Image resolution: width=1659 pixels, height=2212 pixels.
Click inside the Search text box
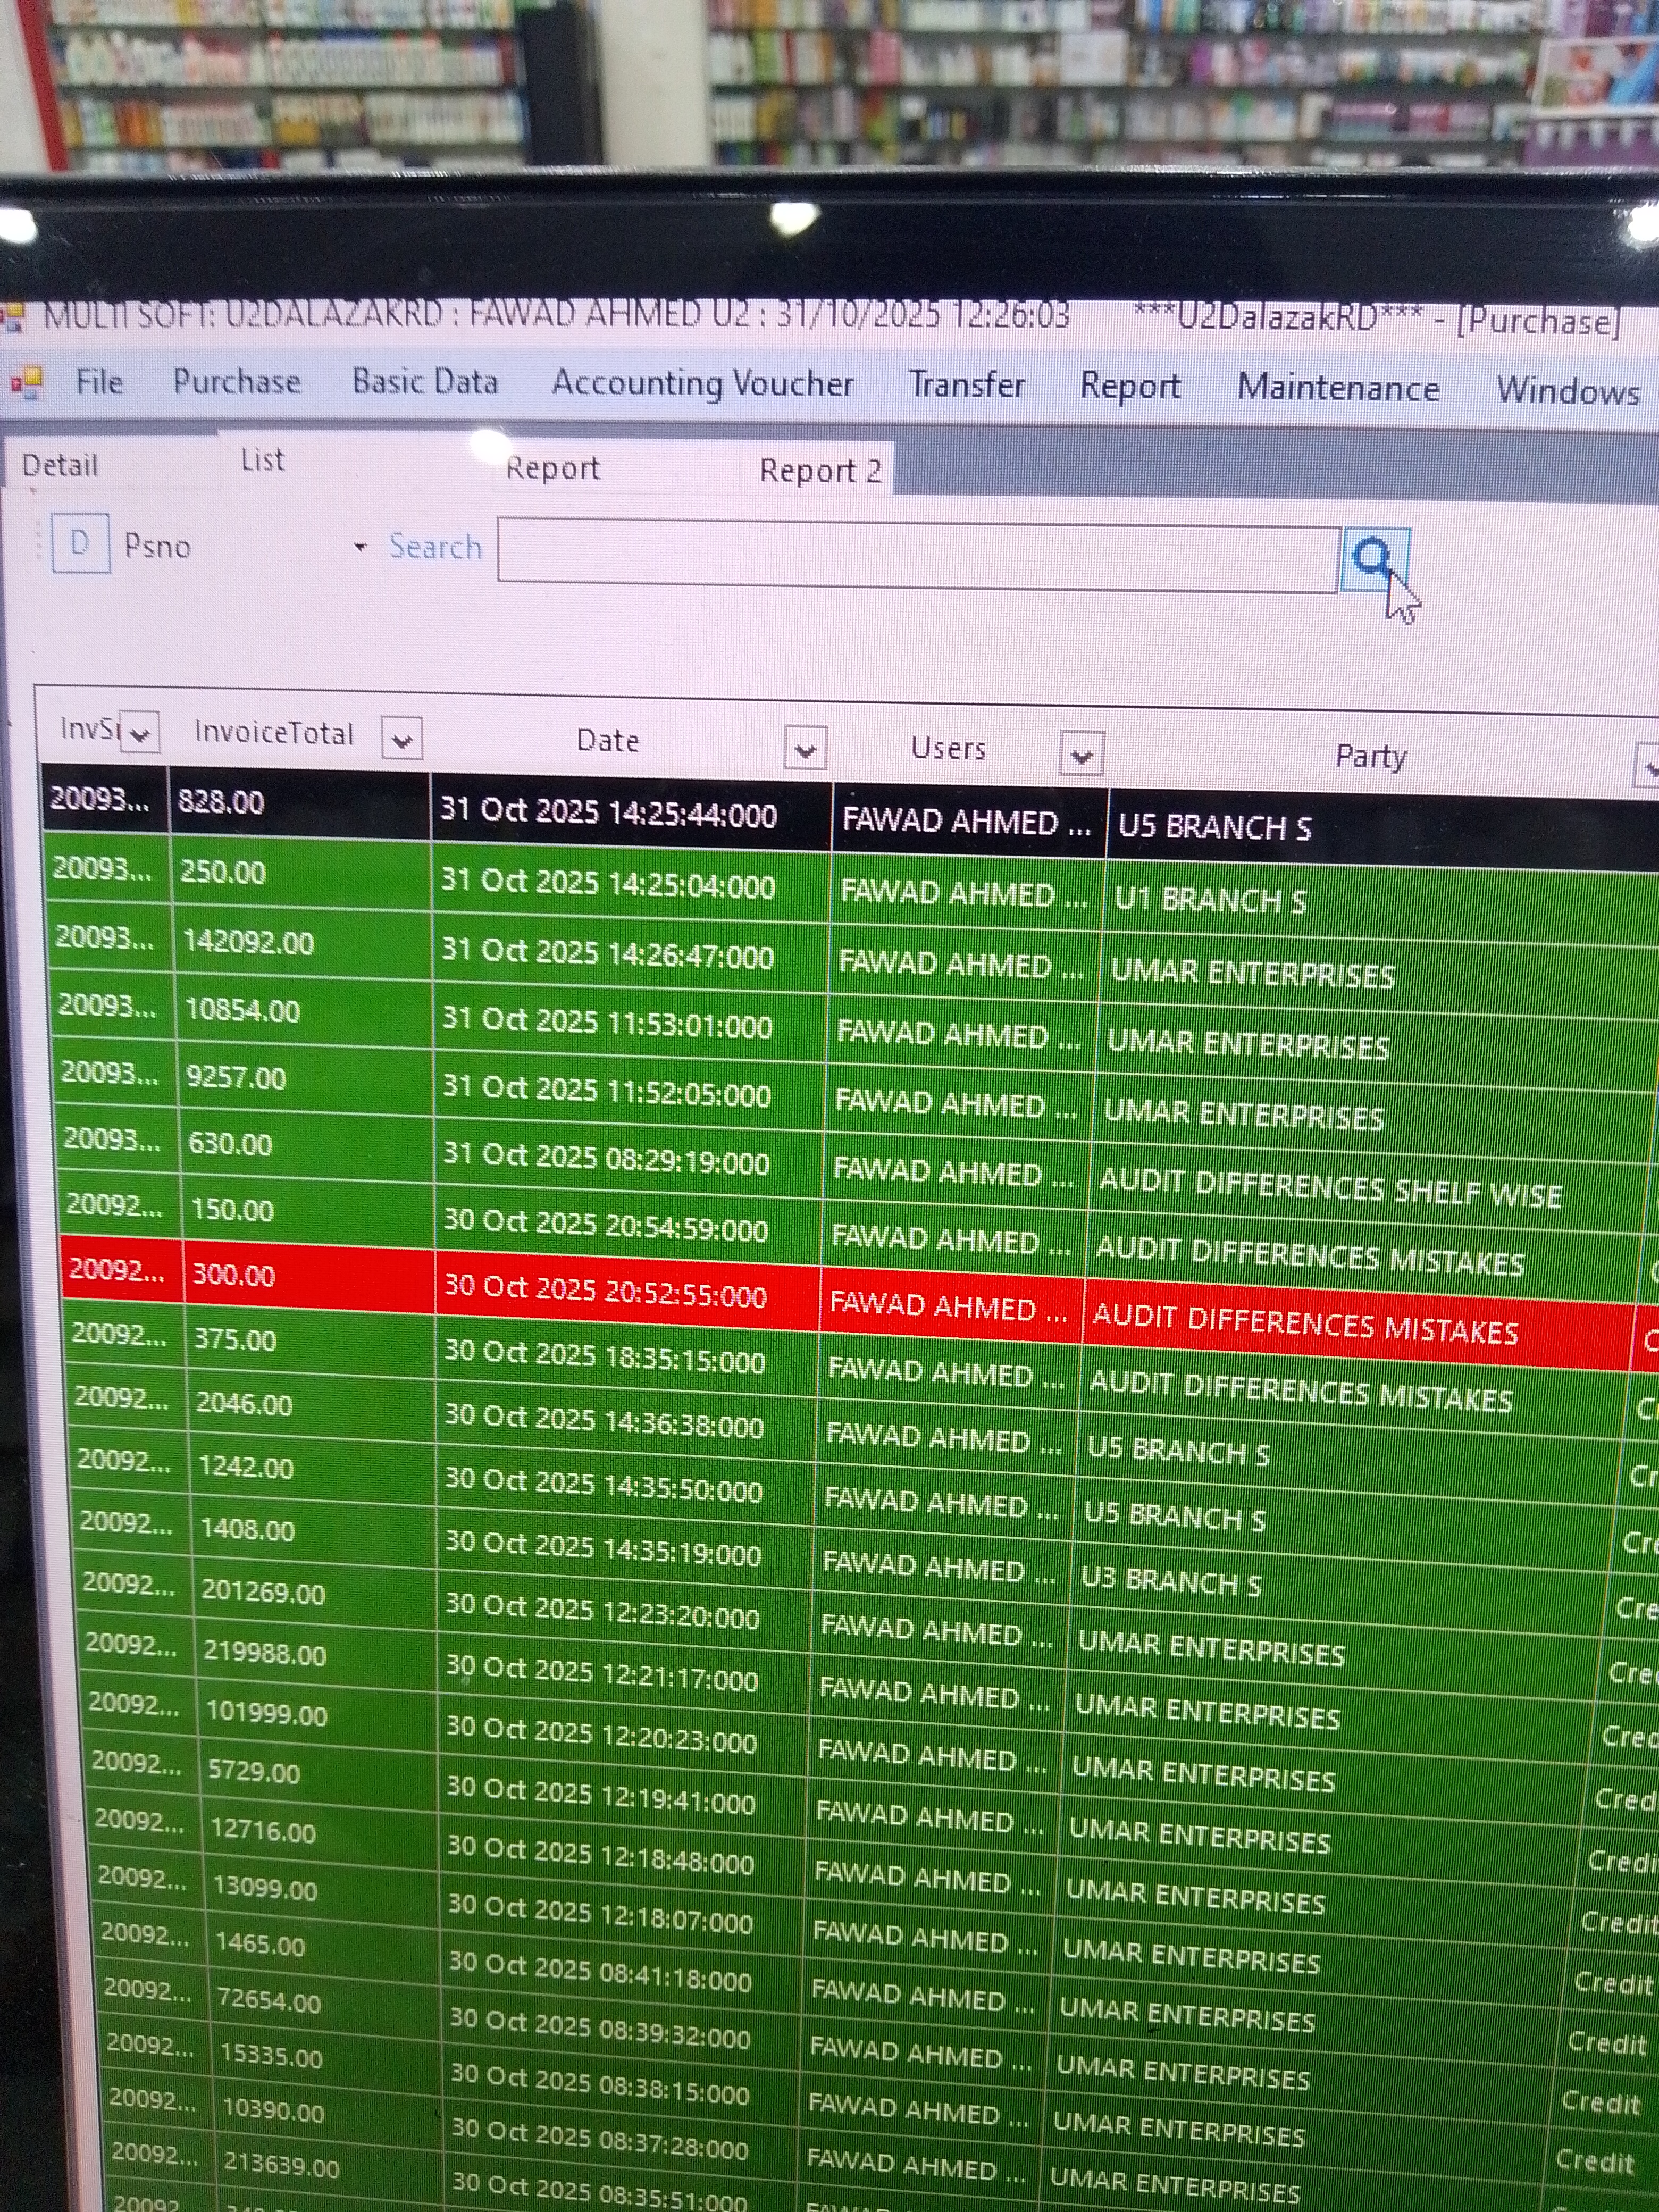tap(917, 557)
